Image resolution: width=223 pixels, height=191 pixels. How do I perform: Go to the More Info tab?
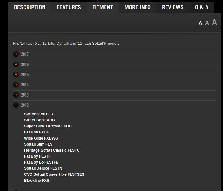click(x=138, y=7)
